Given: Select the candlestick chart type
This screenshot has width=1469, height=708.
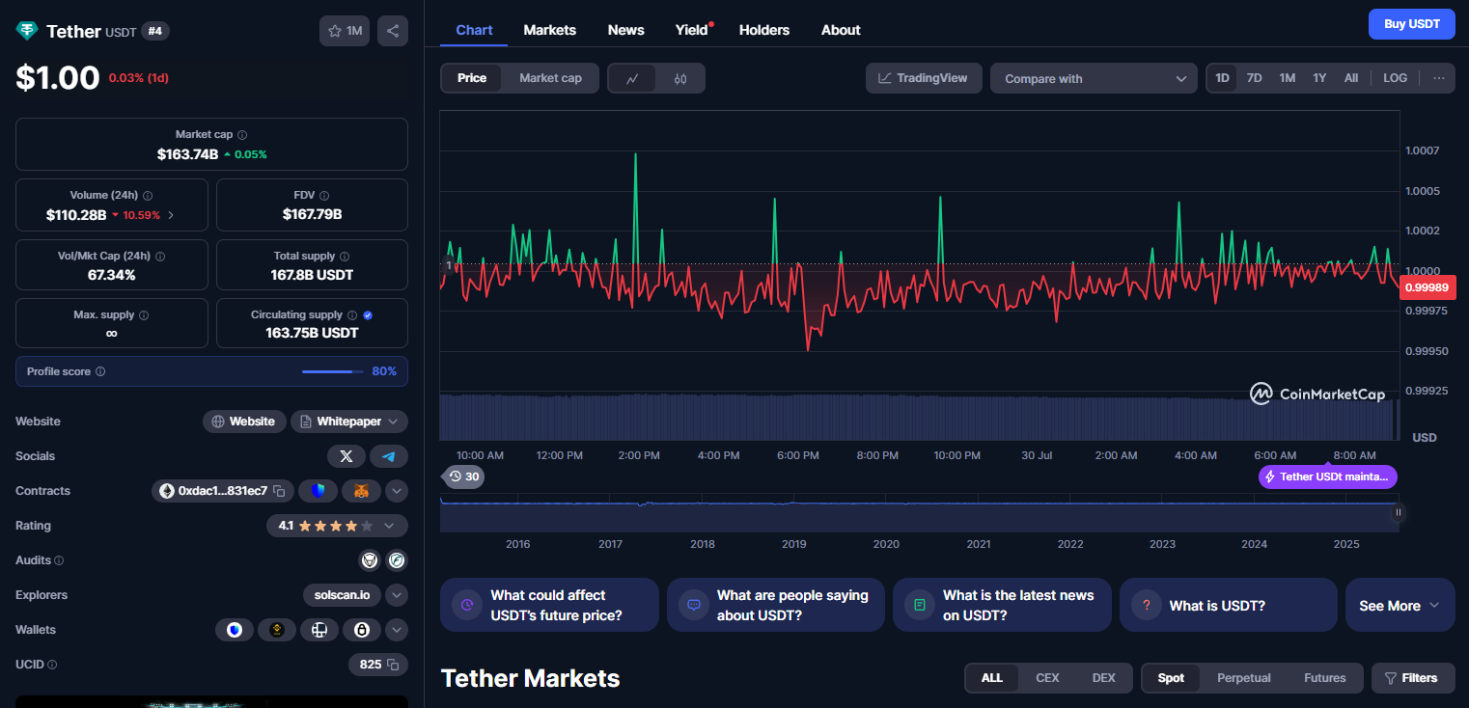Looking at the screenshot, I should (680, 78).
